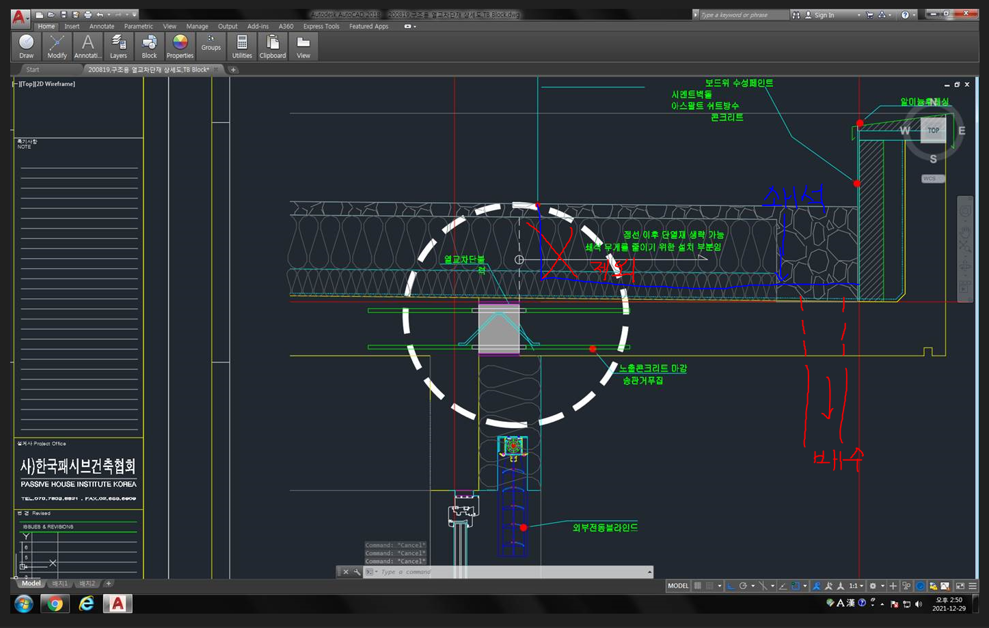Click the TOP face of ViewCube
The width and height of the screenshot is (989, 628).
tap(933, 130)
